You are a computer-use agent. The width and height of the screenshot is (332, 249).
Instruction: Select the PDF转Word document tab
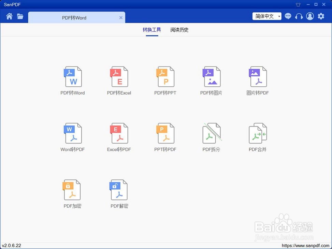click(x=77, y=18)
